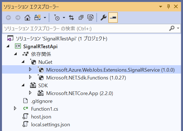
Task: Click the NuGet package group icon
Action: tap(33, 62)
